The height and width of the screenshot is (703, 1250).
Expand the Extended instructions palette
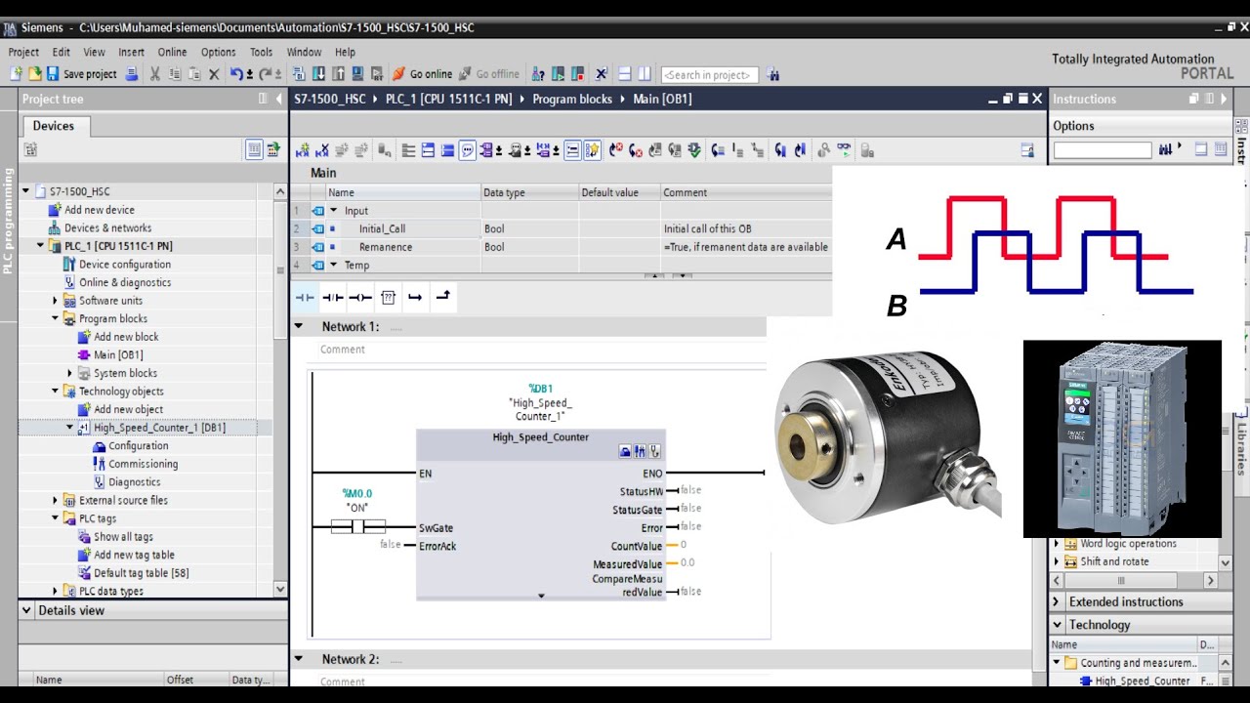(1058, 601)
